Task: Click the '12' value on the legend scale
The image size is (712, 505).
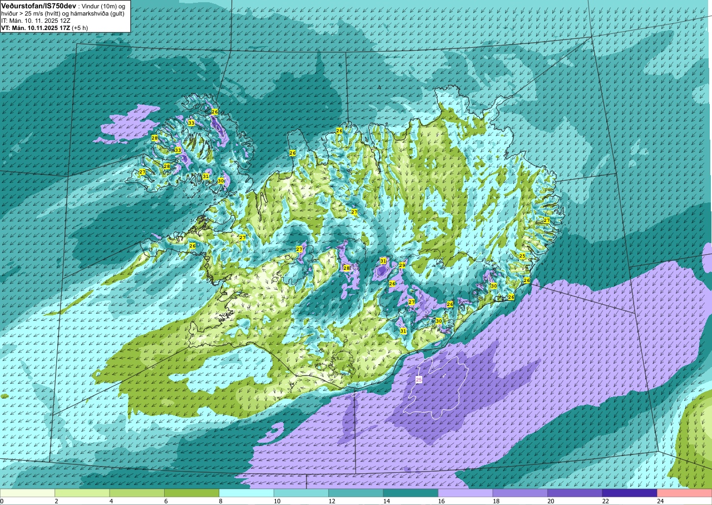Action: click(331, 501)
